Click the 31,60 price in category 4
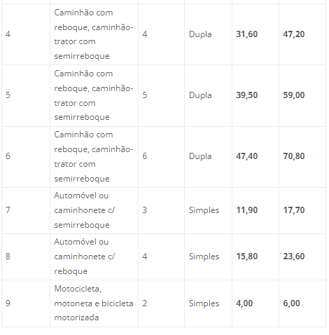329x335 pixels. [x=247, y=34]
